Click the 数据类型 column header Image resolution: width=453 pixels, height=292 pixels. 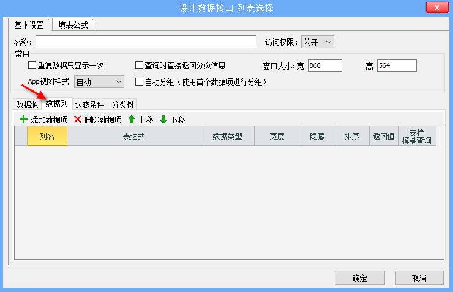coord(228,136)
